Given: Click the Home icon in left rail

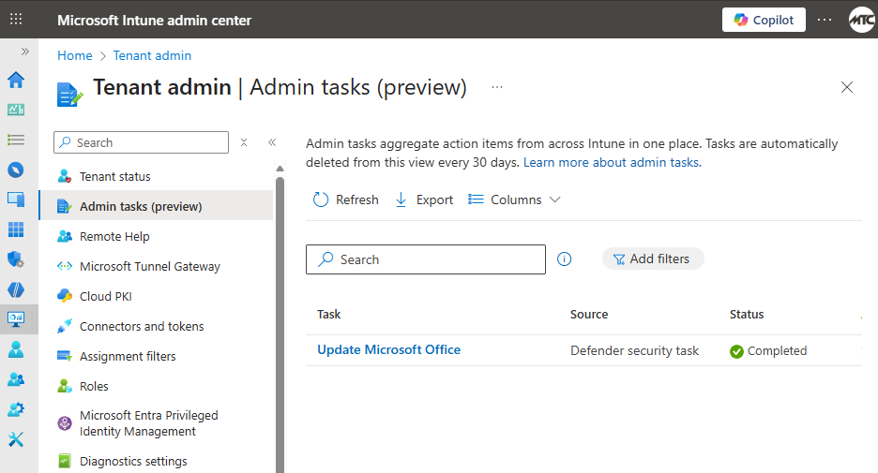Looking at the screenshot, I should click(15, 80).
